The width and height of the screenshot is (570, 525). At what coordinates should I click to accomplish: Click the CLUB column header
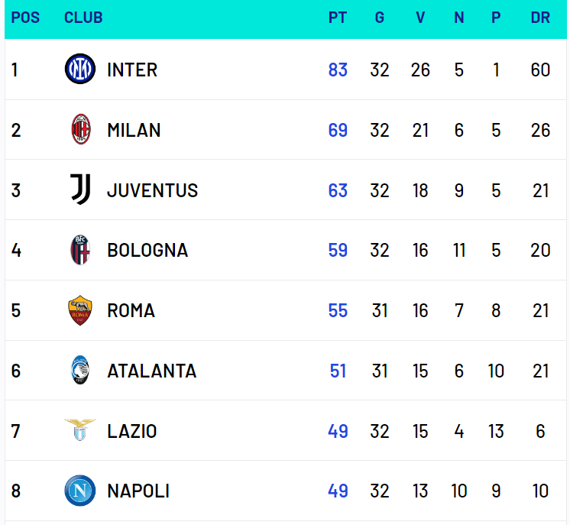pyautogui.click(x=83, y=18)
